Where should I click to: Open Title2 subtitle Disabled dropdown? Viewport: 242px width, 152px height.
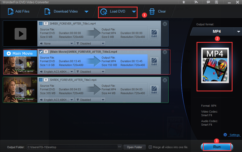point(90,72)
